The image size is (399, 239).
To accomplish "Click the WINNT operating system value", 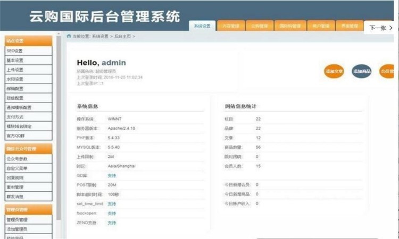I will (114, 119).
